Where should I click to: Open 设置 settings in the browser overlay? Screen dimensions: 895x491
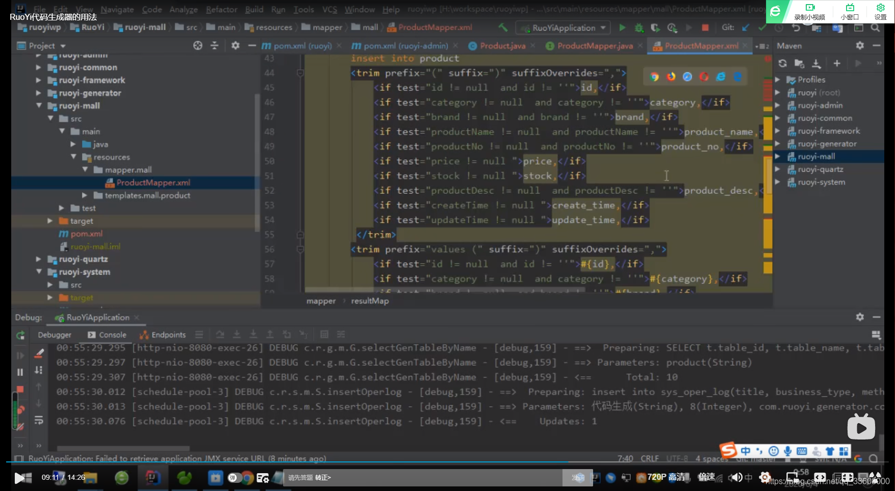[881, 11]
